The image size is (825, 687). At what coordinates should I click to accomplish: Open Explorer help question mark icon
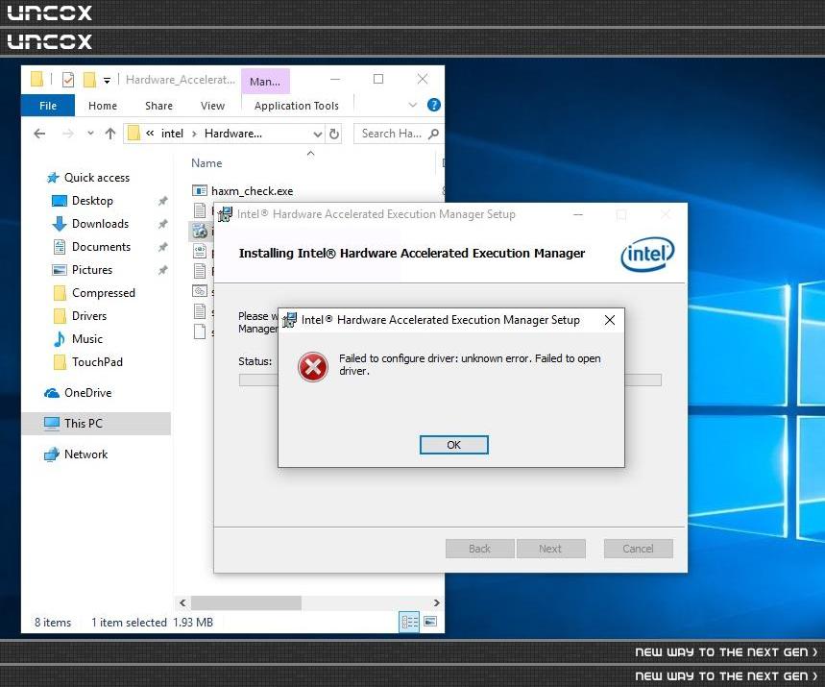pyautogui.click(x=434, y=105)
